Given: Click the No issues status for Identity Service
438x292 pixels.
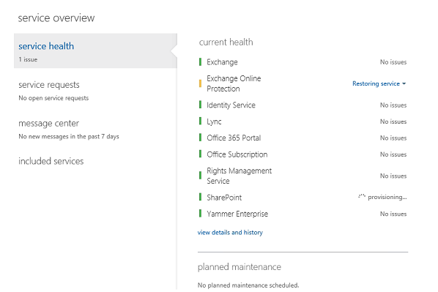Looking at the screenshot, I should [393, 105].
